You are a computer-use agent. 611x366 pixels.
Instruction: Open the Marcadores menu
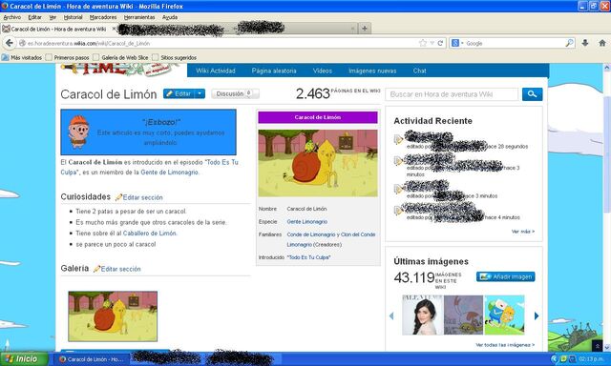coord(103,17)
